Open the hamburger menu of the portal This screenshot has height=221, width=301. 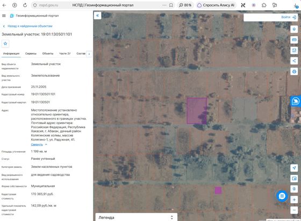pyautogui.click(x=4, y=16)
